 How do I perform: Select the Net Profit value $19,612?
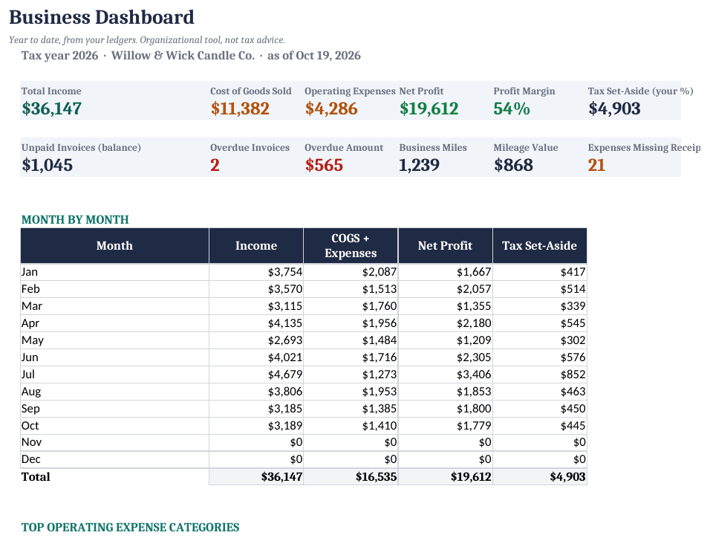429,108
